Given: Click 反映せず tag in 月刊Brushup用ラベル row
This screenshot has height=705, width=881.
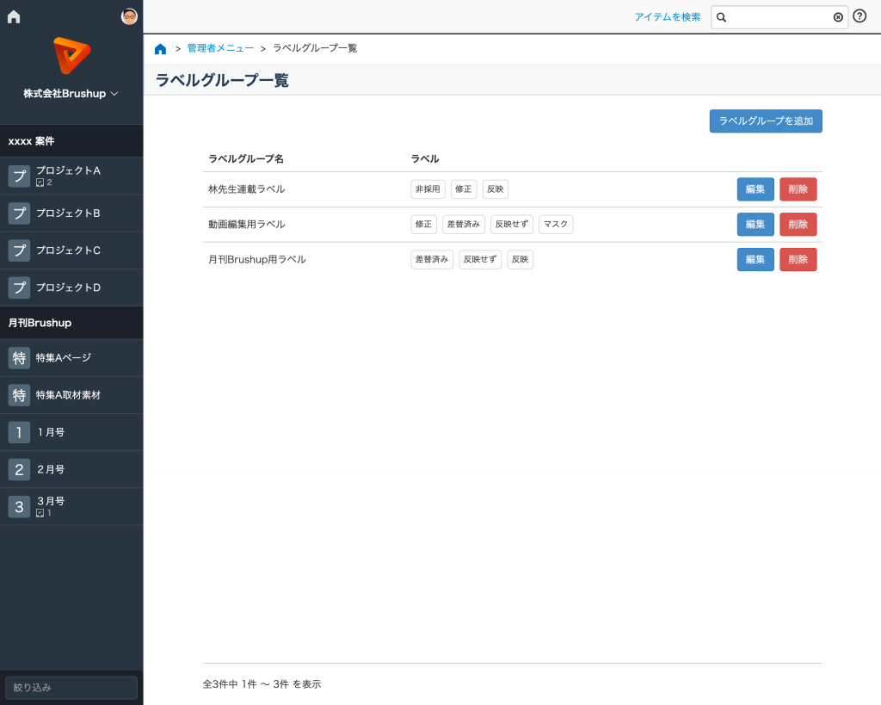Looking at the screenshot, I should (480, 260).
